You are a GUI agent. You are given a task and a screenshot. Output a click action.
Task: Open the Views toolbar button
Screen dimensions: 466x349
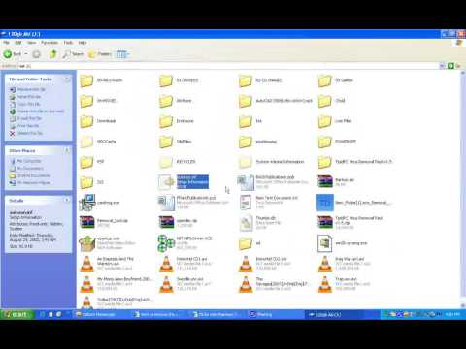click(123, 54)
